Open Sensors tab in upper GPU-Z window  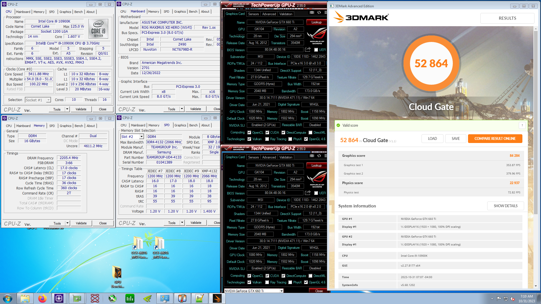pos(253,14)
